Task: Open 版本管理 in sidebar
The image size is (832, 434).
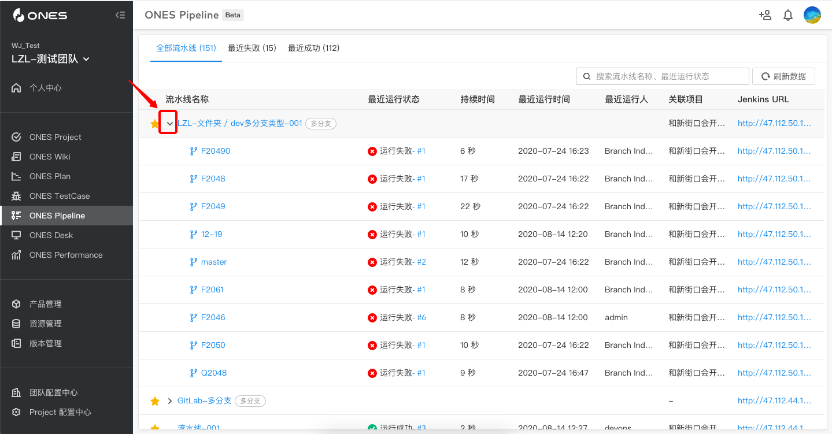Action: point(66,343)
